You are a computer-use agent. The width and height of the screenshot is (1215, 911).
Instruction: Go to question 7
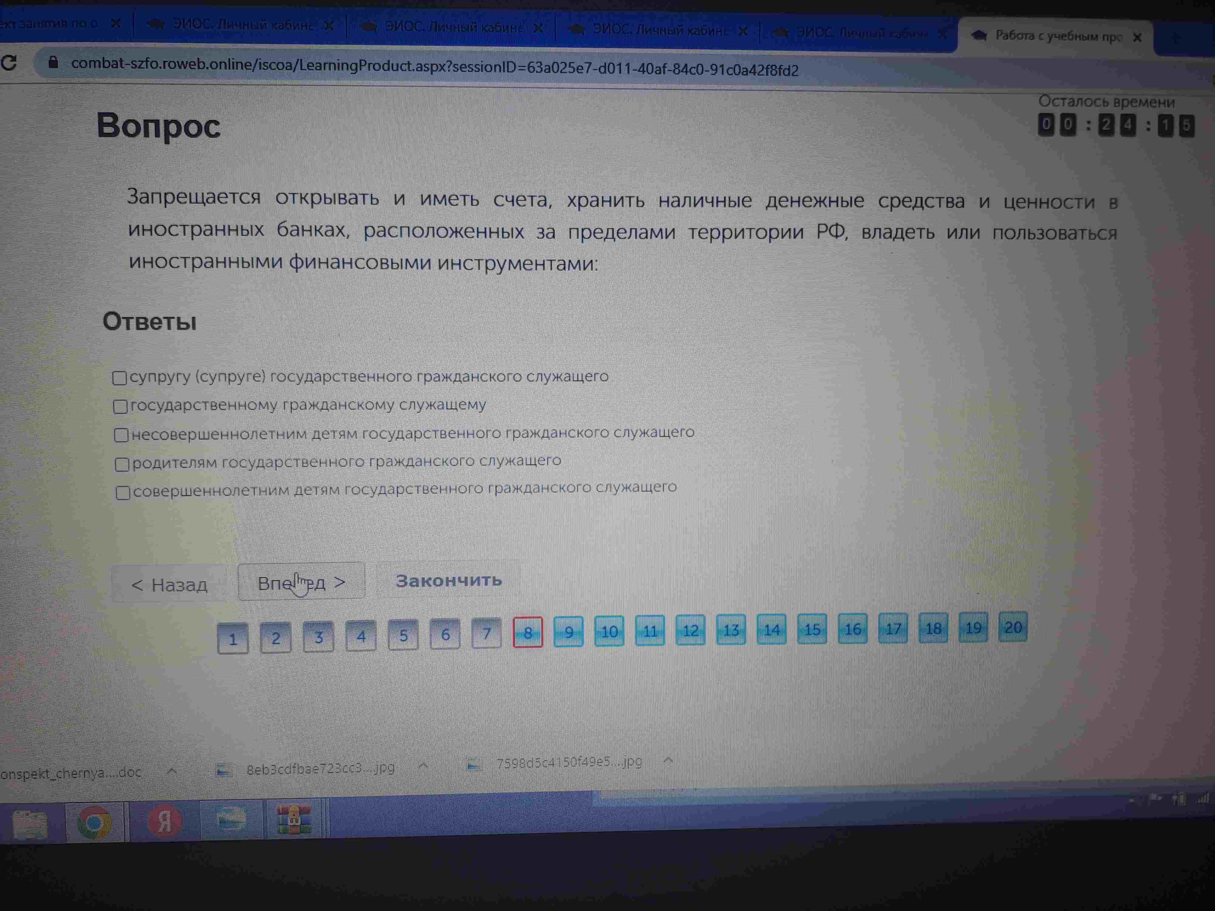pyautogui.click(x=487, y=633)
